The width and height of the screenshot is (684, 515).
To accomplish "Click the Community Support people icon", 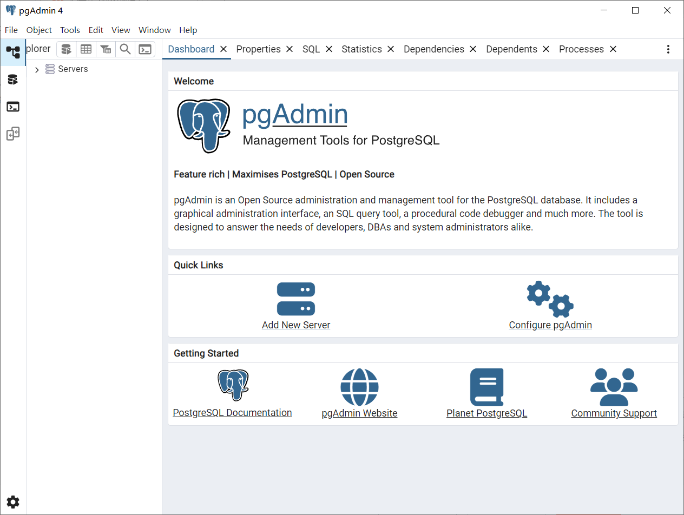I will pyautogui.click(x=614, y=387).
